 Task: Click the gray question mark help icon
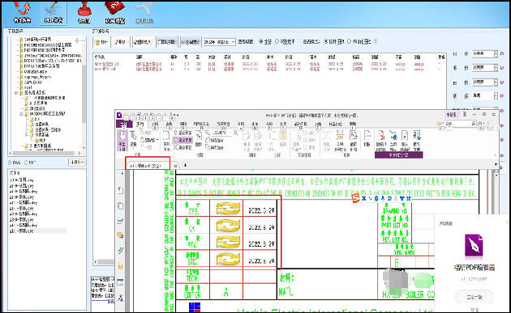(376, 41)
